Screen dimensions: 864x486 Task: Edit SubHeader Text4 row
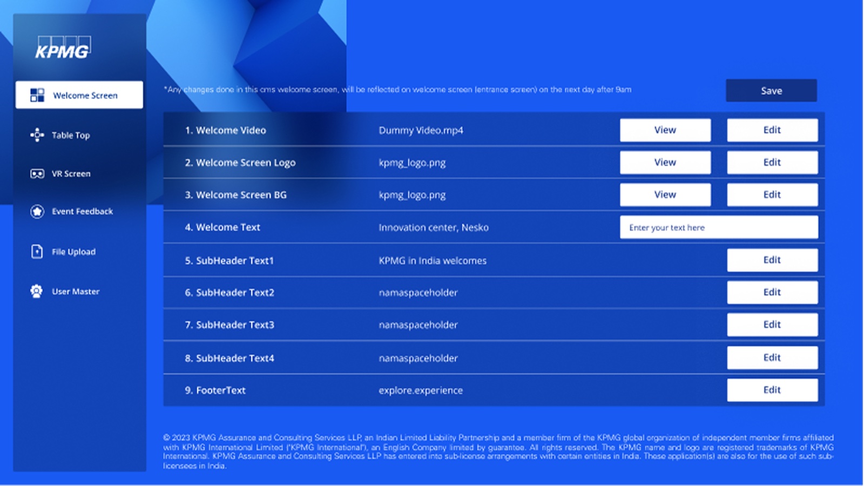point(772,357)
